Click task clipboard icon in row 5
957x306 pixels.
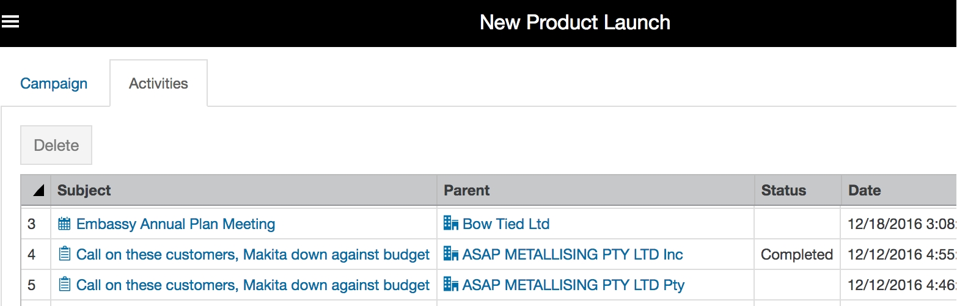tap(64, 285)
